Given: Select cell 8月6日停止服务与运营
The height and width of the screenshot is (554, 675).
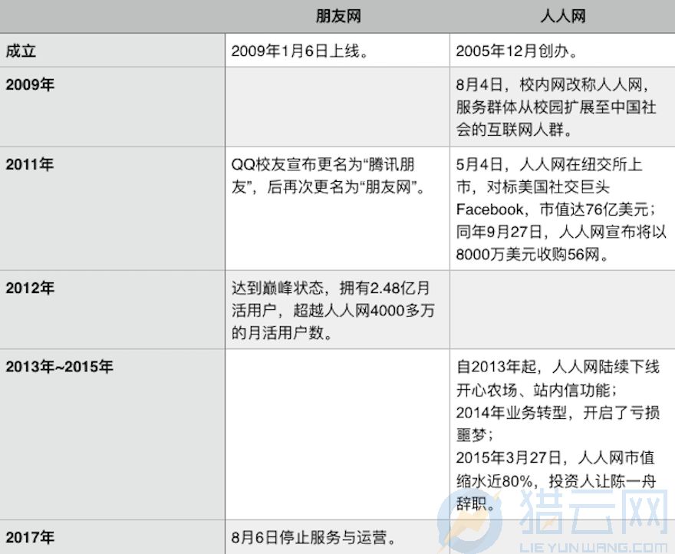Looking at the screenshot, I should (x=337, y=537).
